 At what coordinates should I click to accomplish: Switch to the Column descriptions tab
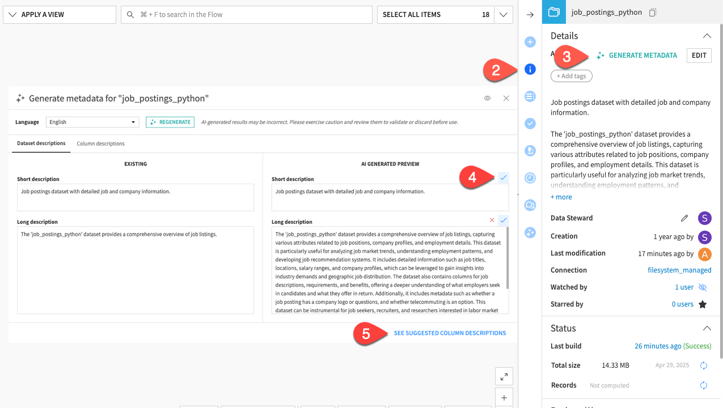coord(100,143)
